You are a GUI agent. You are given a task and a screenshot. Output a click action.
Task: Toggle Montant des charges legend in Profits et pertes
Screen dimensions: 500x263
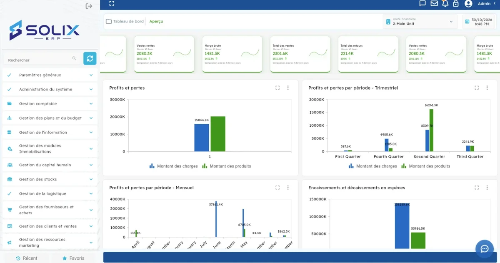(173, 166)
